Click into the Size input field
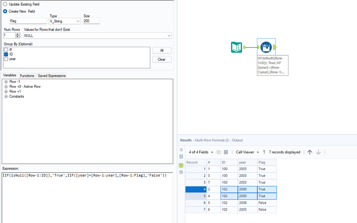The width and height of the screenshot is (357, 223). click(91, 21)
